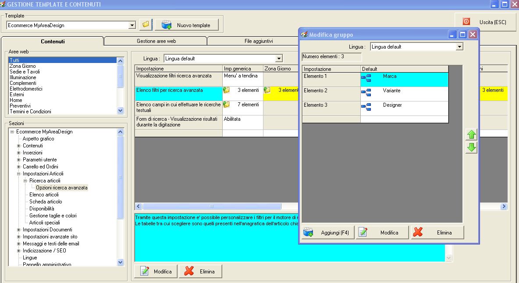This screenshot has width=519, height=283.
Task: Expand Impostazioni avanzate sito node
Action: point(19,237)
